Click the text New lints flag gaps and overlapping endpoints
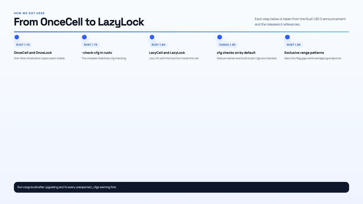Screen dimensions: 363x204 coord(313,58)
